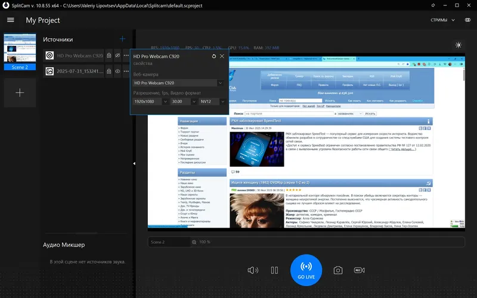
Task: Open the 1920x1080 resolution dropdown
Action: tap(151, 101)
